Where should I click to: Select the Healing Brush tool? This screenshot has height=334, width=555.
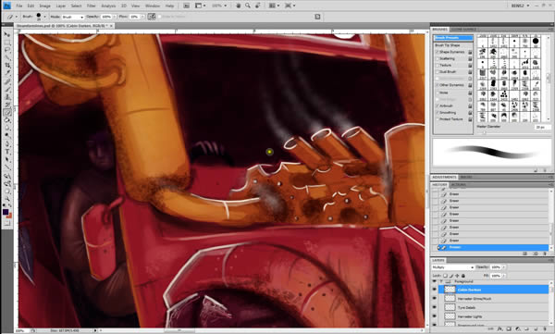[7, 81]
